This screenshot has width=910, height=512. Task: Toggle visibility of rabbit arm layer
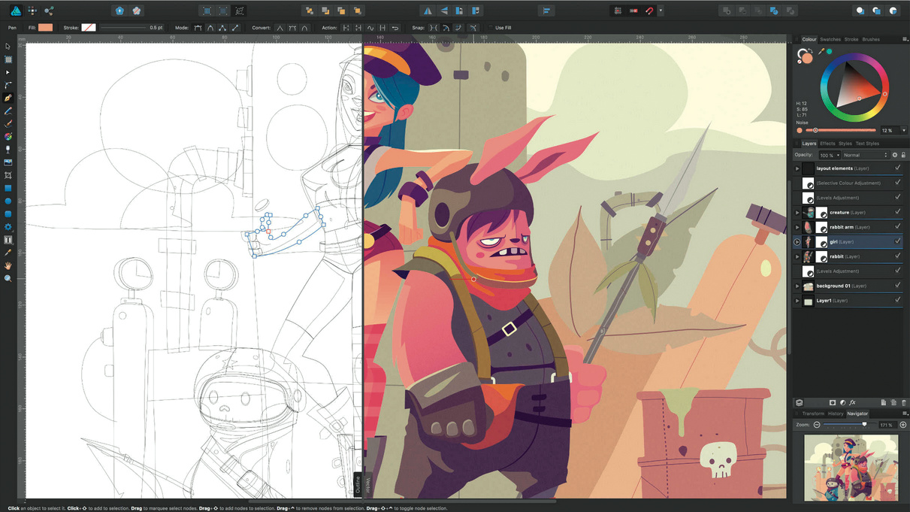point(897,227)
